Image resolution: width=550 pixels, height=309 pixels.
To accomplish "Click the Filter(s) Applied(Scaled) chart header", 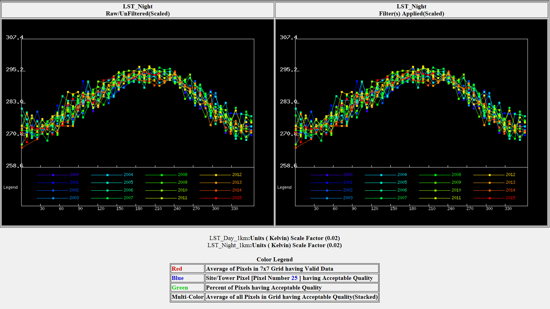I will [x=411, y=14].
